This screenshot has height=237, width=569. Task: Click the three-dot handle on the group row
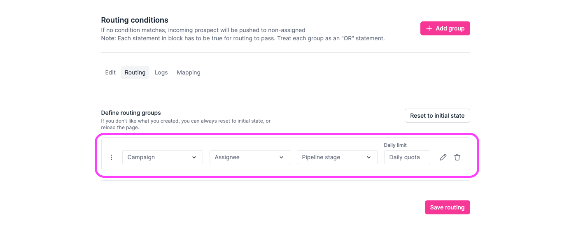point(111,157)
